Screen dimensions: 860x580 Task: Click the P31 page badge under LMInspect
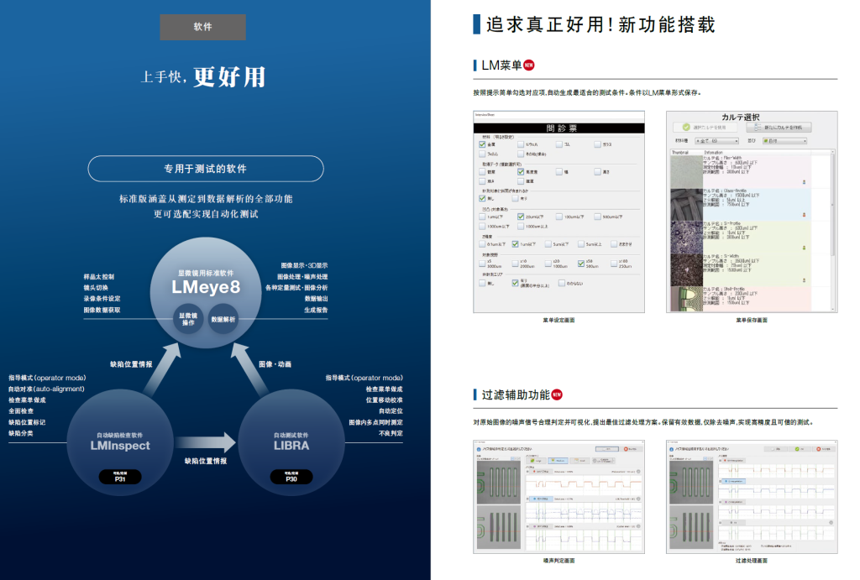119,478
